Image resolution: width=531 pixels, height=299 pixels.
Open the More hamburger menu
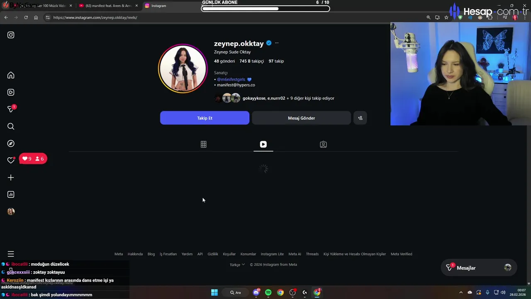click(x=11, y=254)
